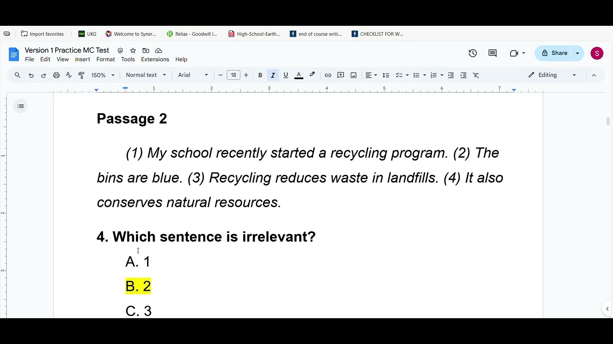Image resolution: width=613 pixels, height=344 pixels.
Task: Toggle italic formatting
Action: click(273, 75)
